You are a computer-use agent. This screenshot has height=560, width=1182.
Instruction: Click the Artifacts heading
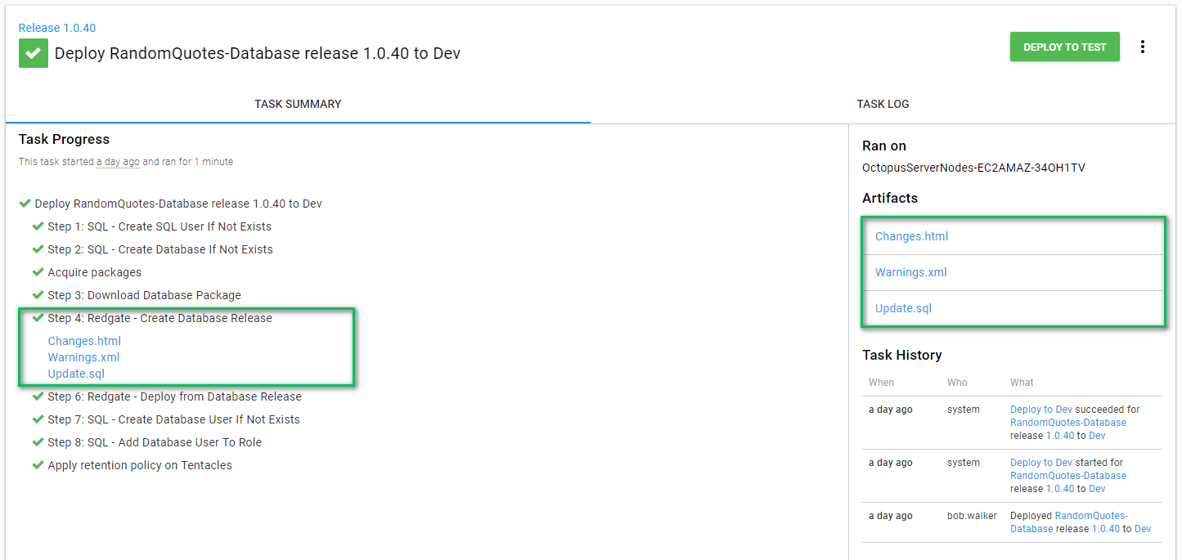(890, 199)
